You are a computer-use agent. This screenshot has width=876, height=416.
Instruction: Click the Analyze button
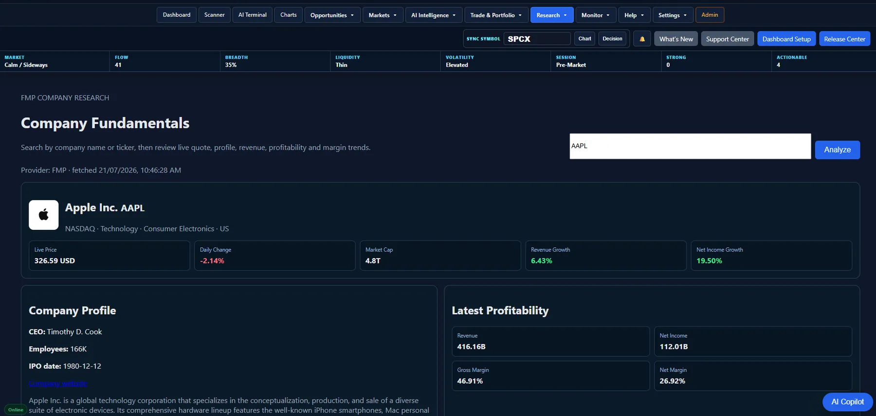[837, 150]
